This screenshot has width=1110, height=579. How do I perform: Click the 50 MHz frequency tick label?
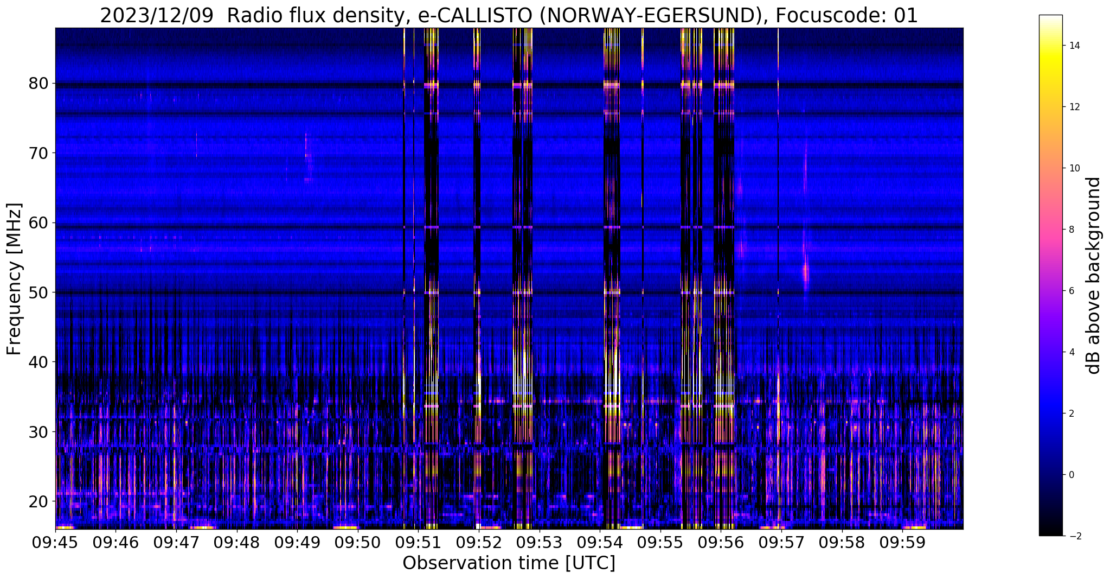point(39,292)
